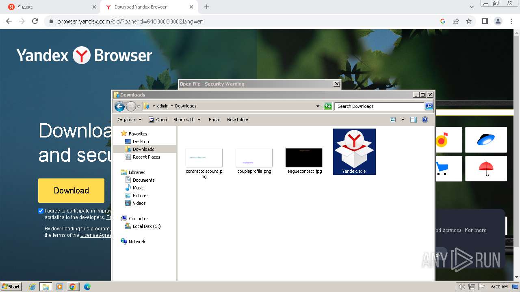Reload the Chrome page
520x292 pixels.
click(35, 21)
